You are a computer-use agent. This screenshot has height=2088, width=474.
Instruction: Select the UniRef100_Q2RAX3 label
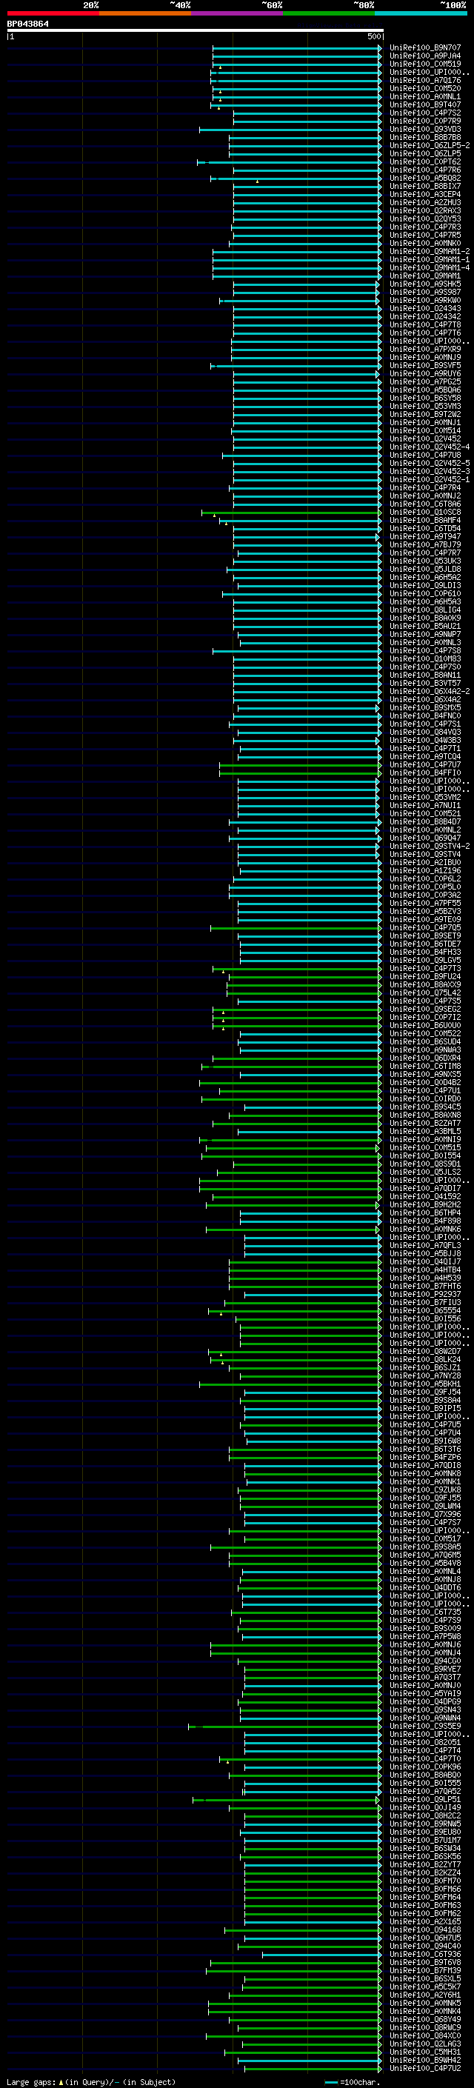click(424, 211)
